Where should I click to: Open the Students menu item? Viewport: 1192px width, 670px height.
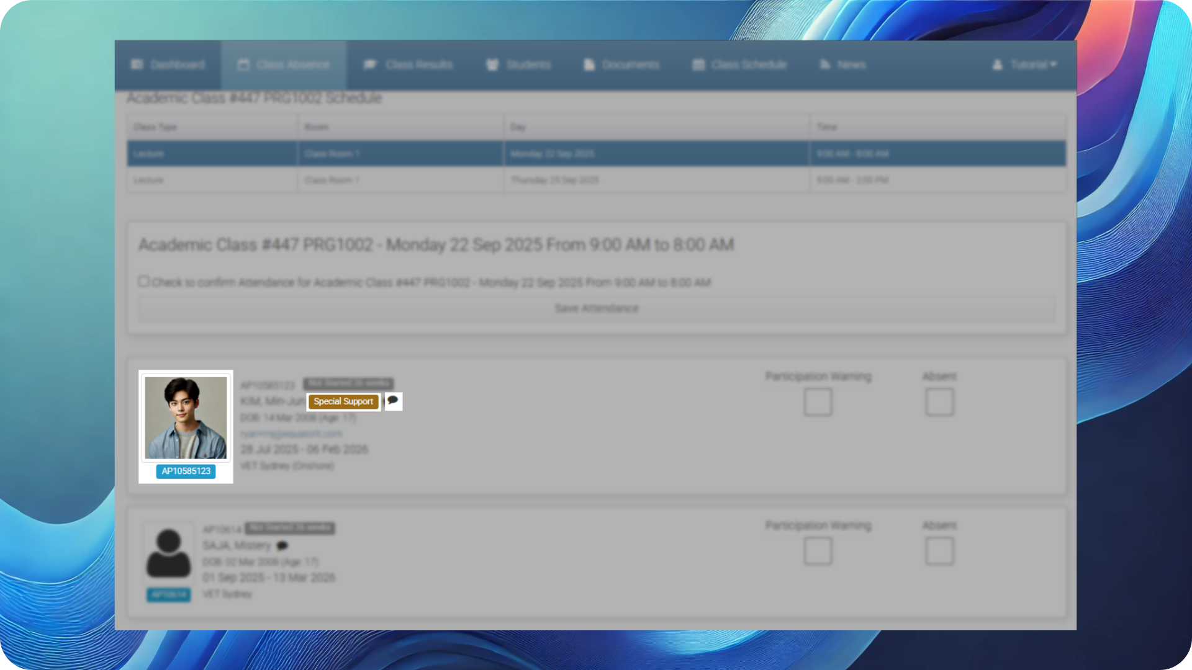(x=528, y=65)
